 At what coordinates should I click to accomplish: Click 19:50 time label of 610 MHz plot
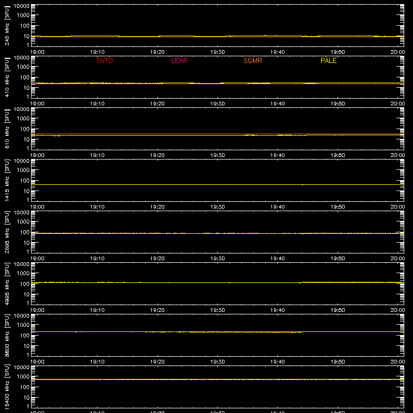coord(338,155)
